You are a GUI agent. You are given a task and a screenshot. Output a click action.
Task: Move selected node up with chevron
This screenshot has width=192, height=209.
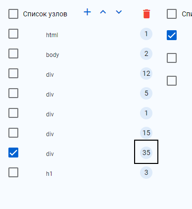[103, 12]
